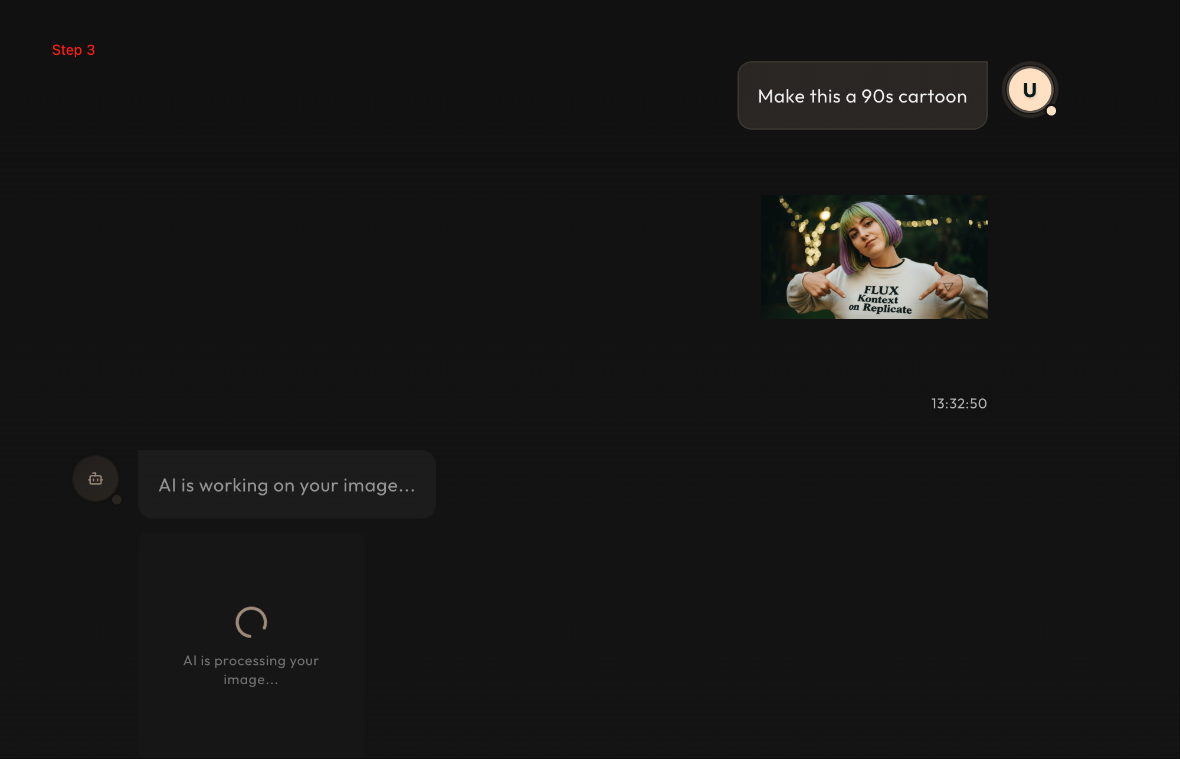Click the 'AI is processing your image...' caption
This screenshot has height=759, width=1180.
point(251,670)
